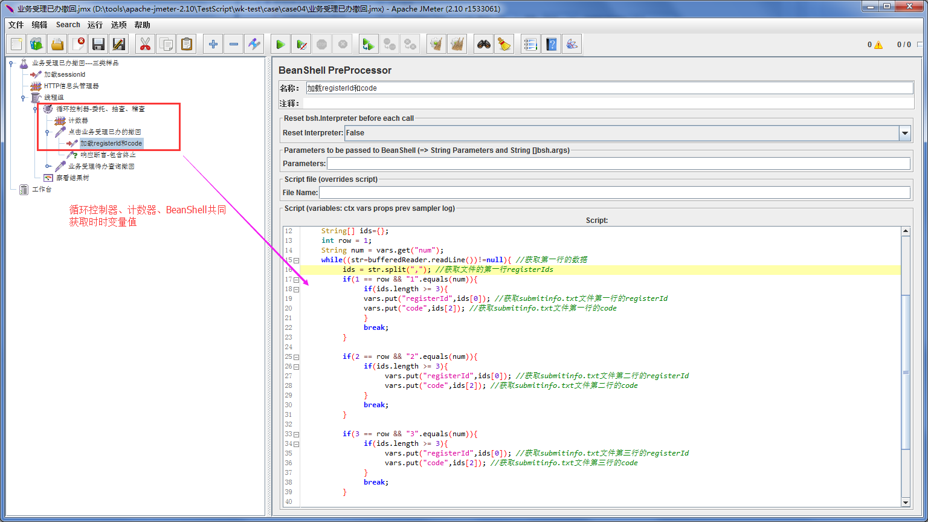The height and width of the screenshot is (522, 928).
Task: Click the Start no pauses icon
Action: tap(301, 44)
